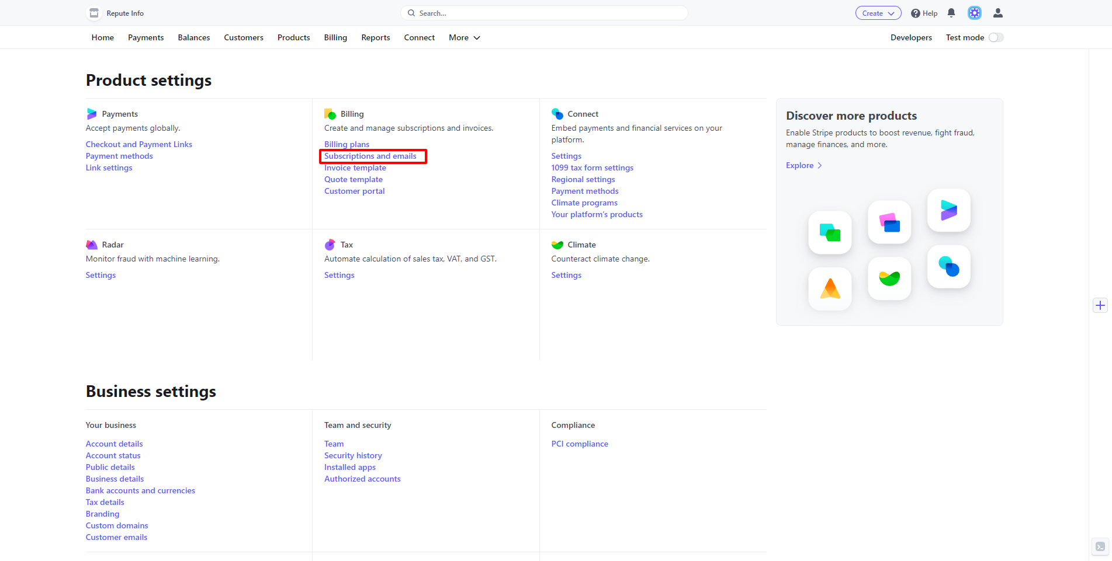Click the user profile avatar icon
This screenshot has width=1112, height=561.
click(997, 13)
